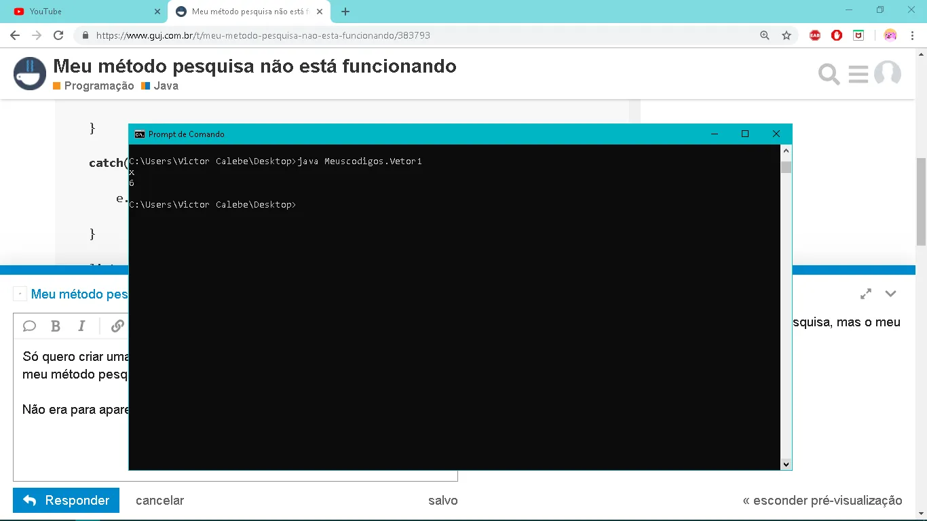Close the Prompt de Comando window
The image size is (927, 521).
point(776,134)
